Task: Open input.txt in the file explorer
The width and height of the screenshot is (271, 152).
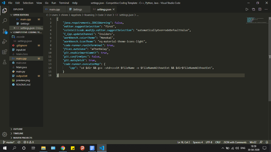Action: point(21,50)
